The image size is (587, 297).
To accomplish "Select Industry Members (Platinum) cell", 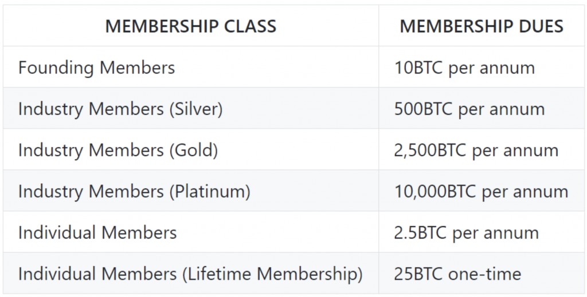I will pos(134,191).
